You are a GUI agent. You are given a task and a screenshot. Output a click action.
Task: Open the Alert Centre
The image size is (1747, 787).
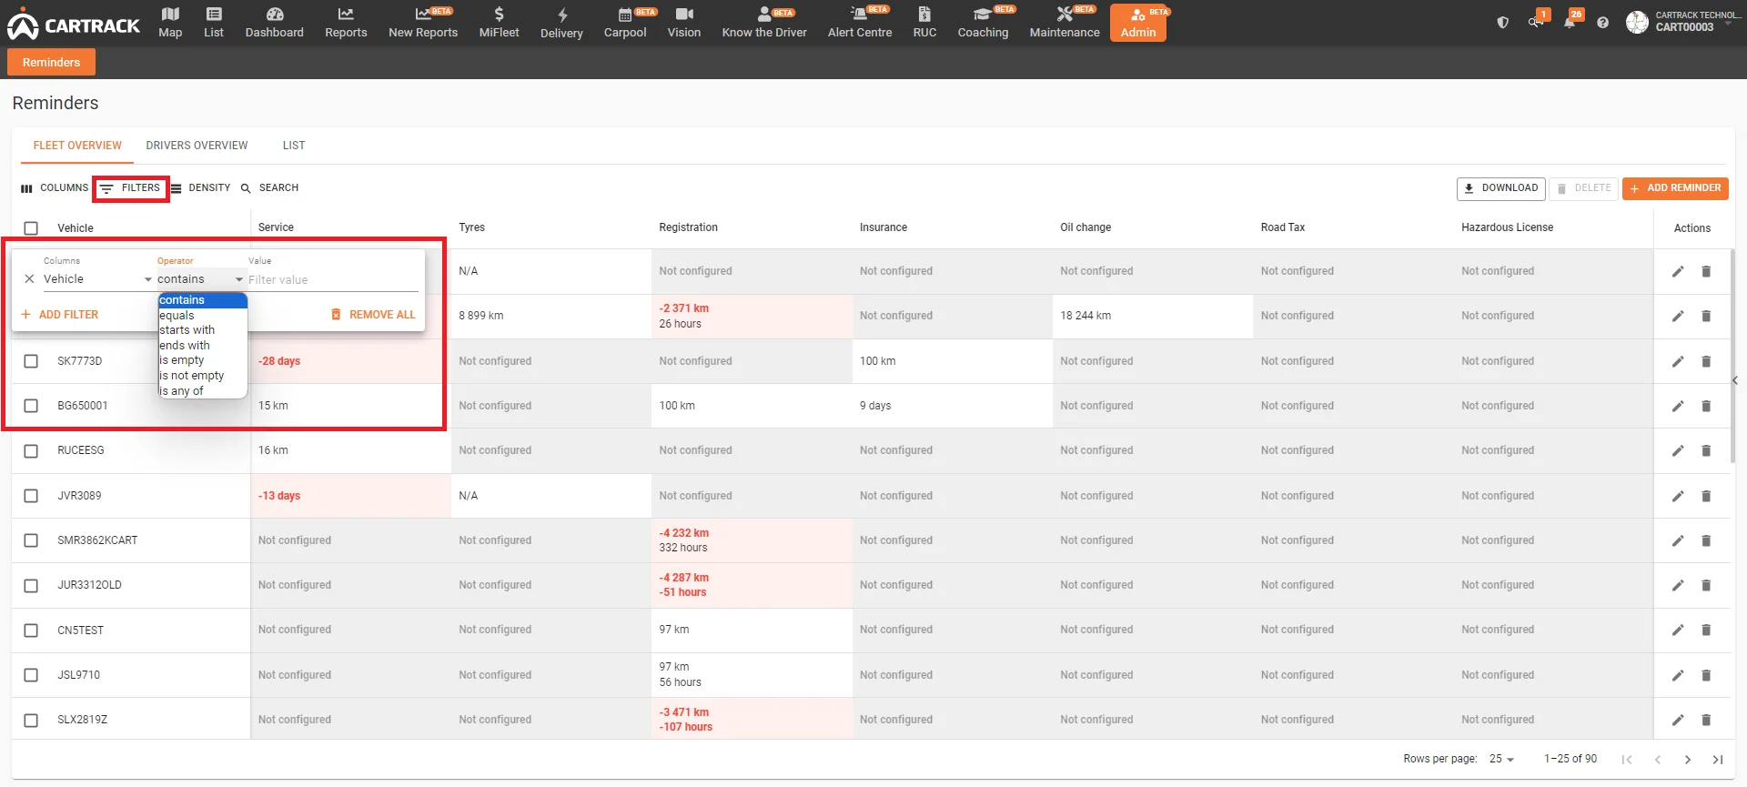[x=860, y=23]
